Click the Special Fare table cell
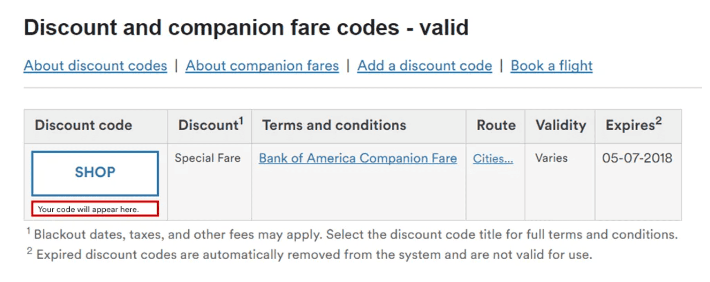 tap(207, 158)
